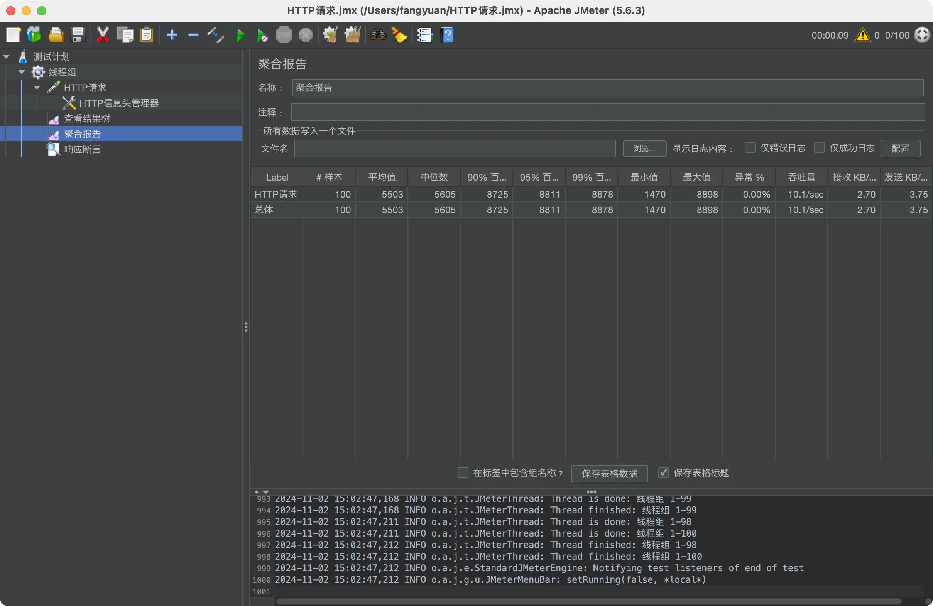Click the Toggle enable/disable toolbar icon
This screenshot has height=606, width=933.
pos(216,35)
